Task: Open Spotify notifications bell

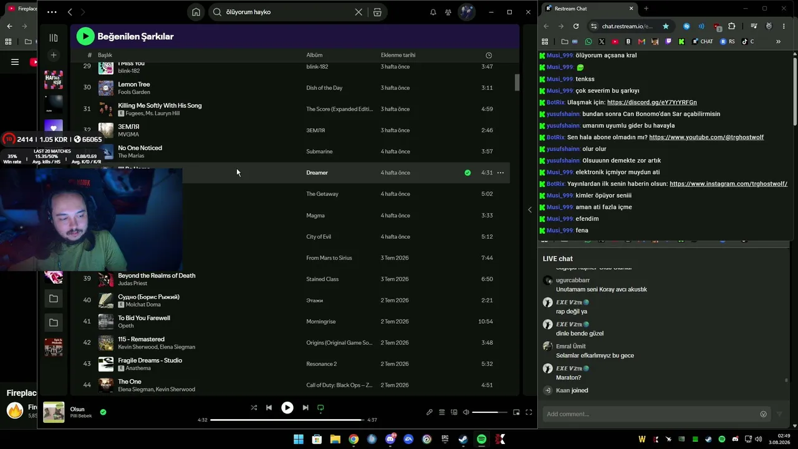Action: [x=433, y=12]
